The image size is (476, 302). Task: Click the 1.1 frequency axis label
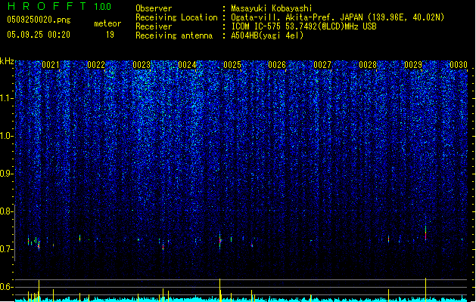7,98
